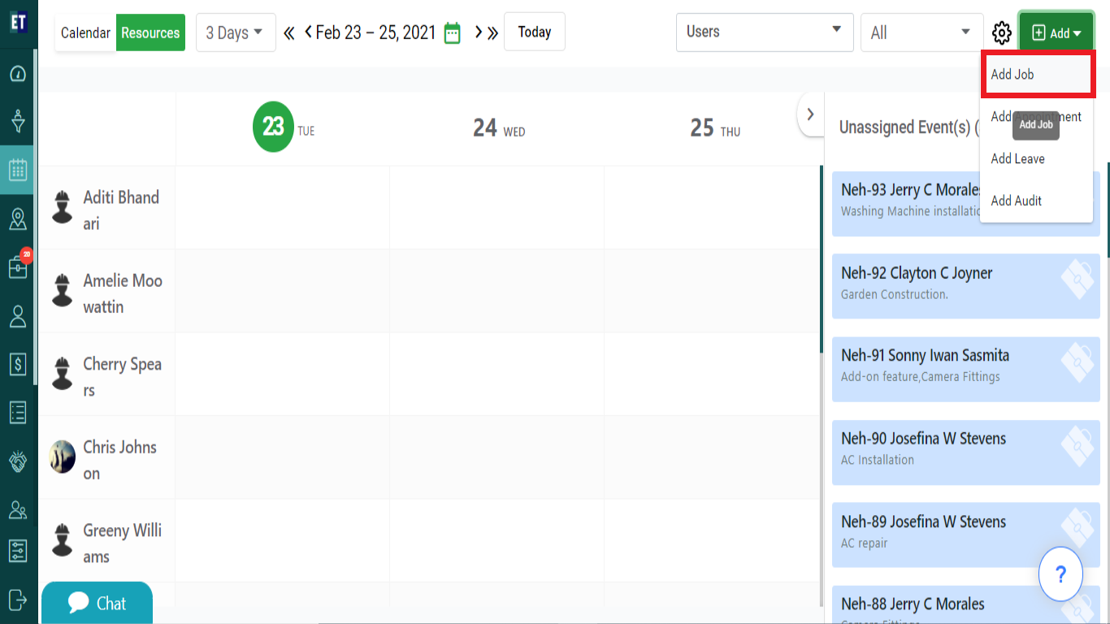Image resolution: width=1110 pixels, height=624 pixels.
Task: Click the help question mark button
Action: (x=1060, y=574)
